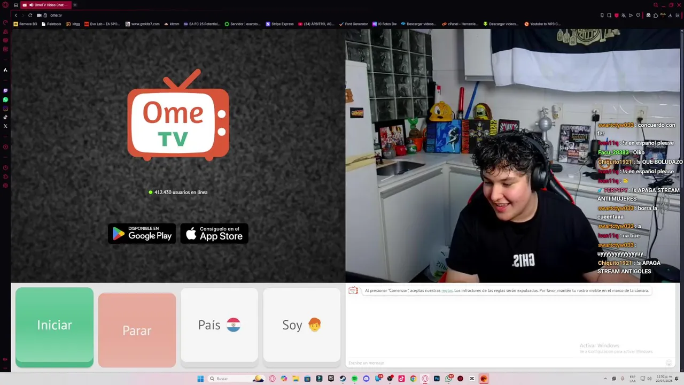Mute the OmeTV tab audio icon
684x385 pixels.
[32, 5]
